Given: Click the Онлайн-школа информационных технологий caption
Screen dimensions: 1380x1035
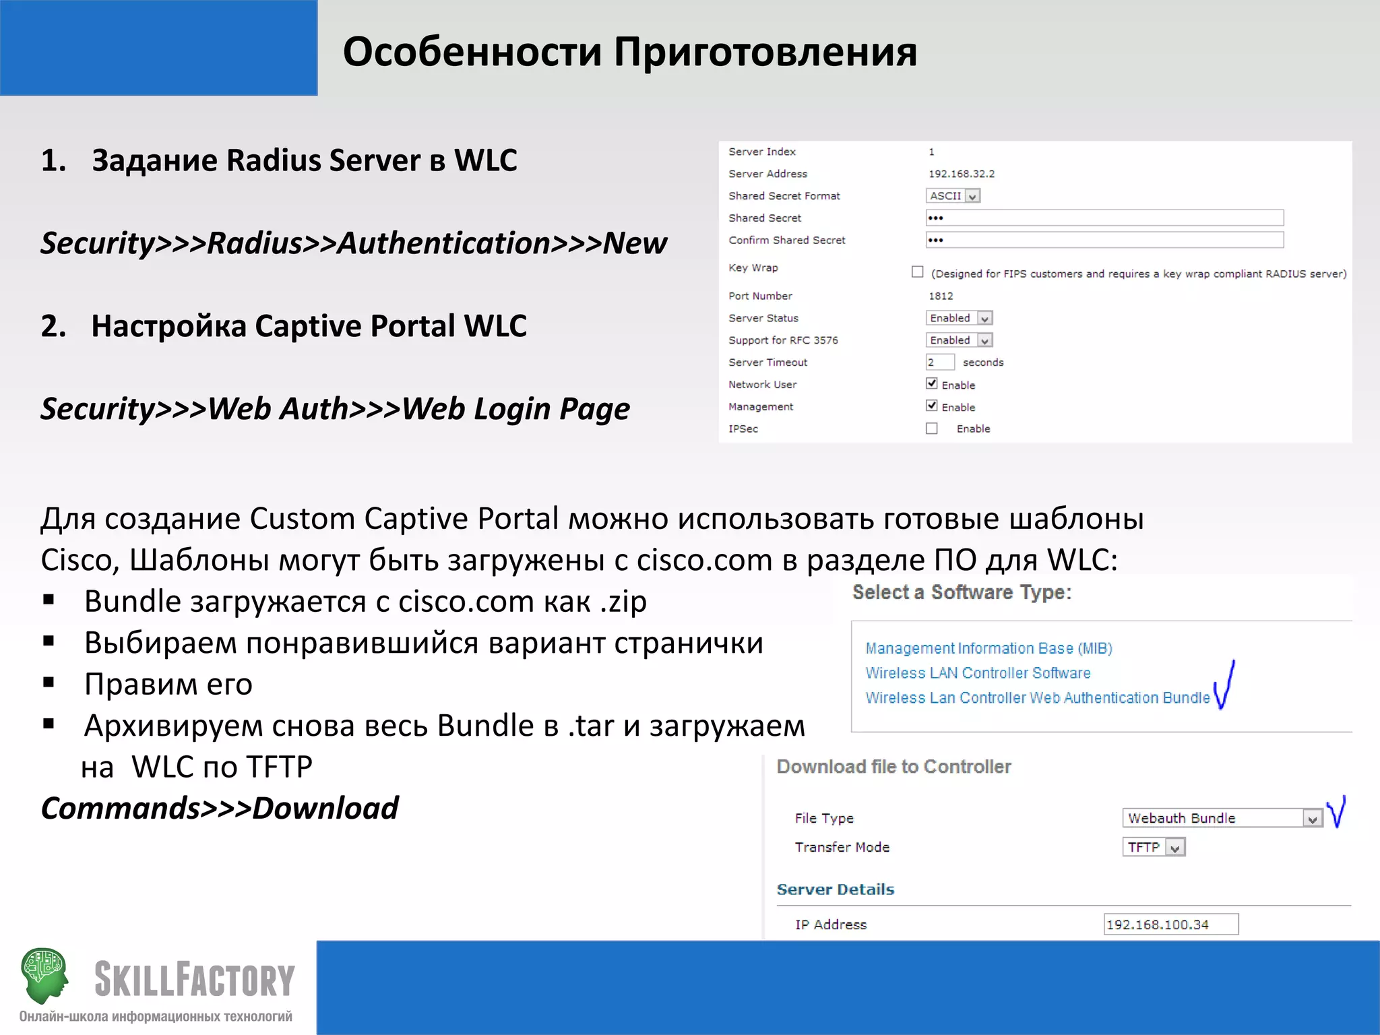Looking at the screenshot, I should coord(156,1017).
